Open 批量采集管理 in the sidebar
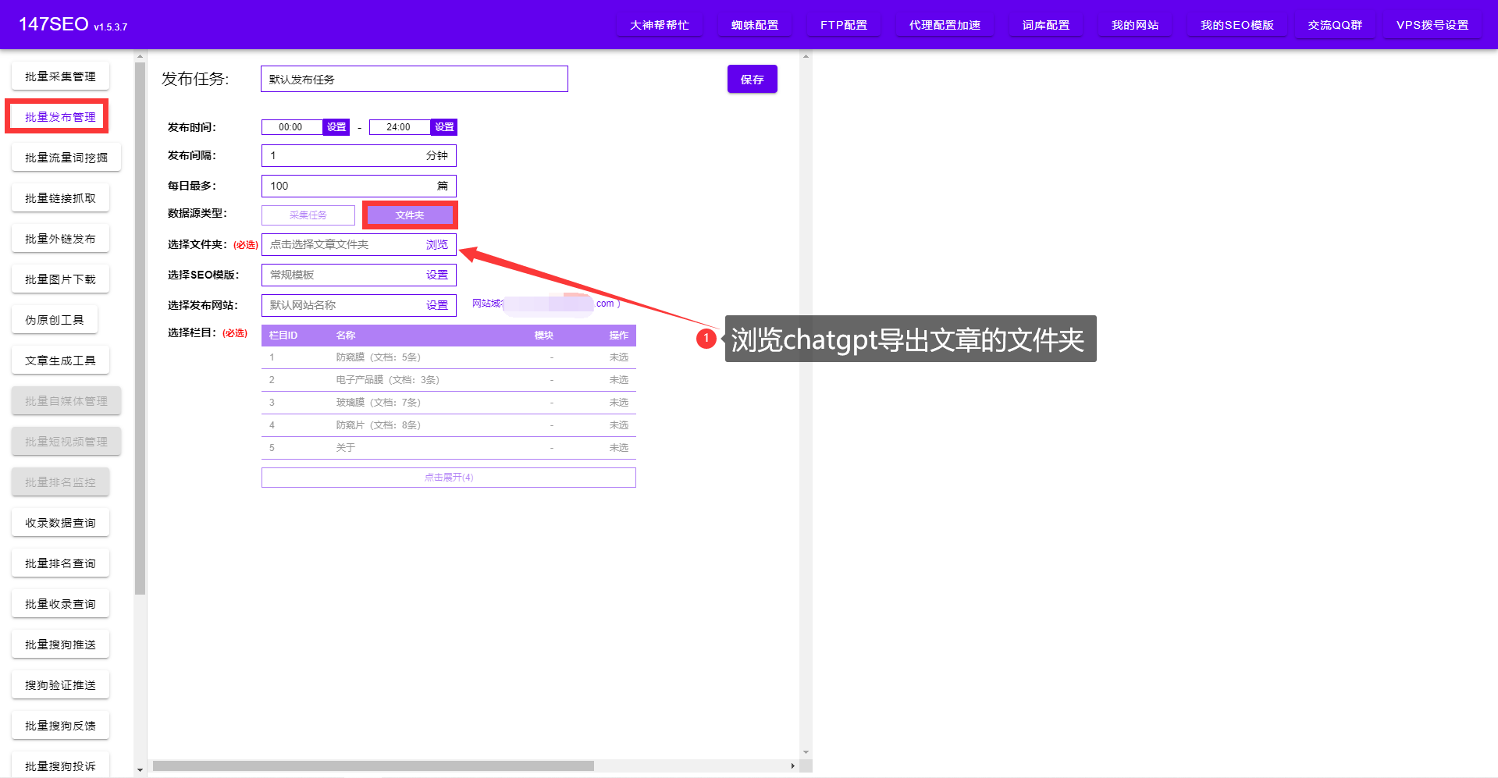 tap(60, 76)
